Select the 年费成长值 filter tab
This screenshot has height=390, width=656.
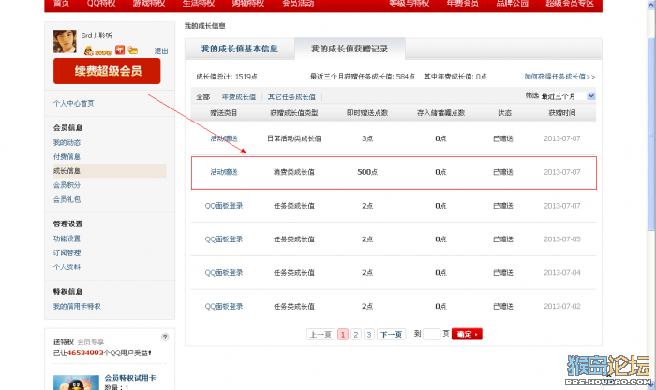coord(238,97)
